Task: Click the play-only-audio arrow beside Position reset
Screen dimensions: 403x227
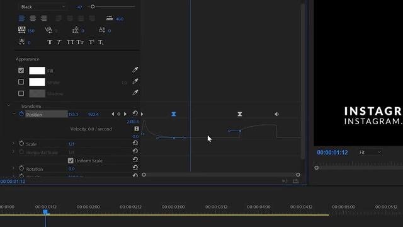Action: (x=142, y=114)
